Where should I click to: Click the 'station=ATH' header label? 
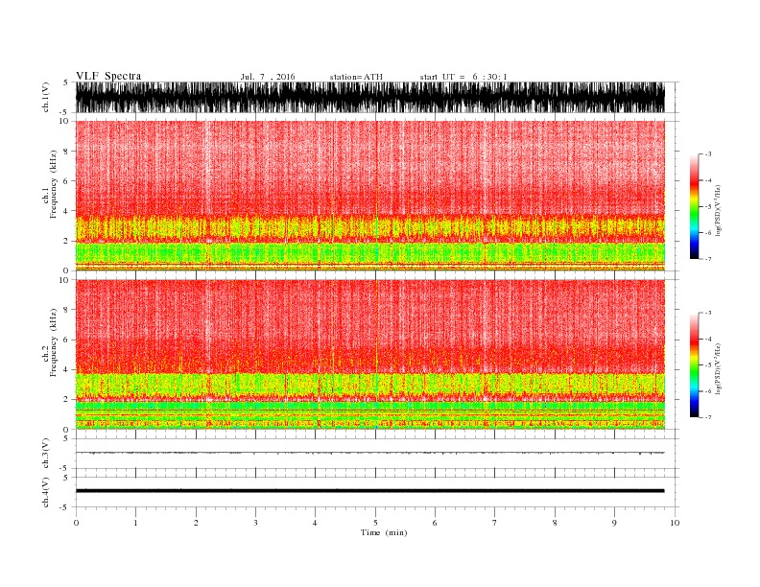356,77
